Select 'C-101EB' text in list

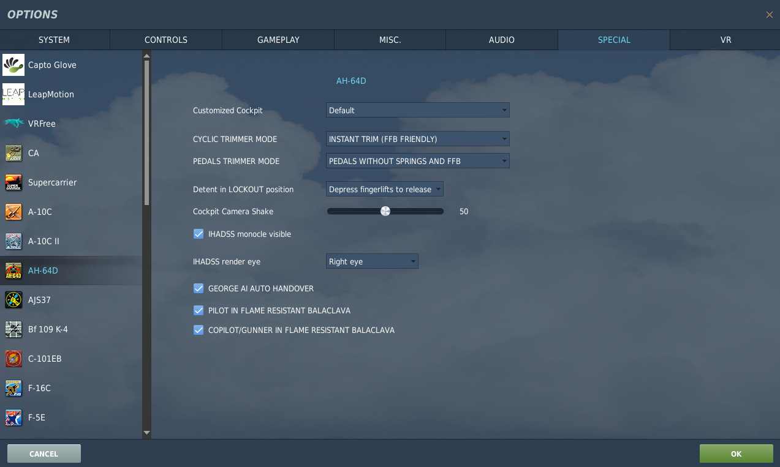click(x=45, y=359)
